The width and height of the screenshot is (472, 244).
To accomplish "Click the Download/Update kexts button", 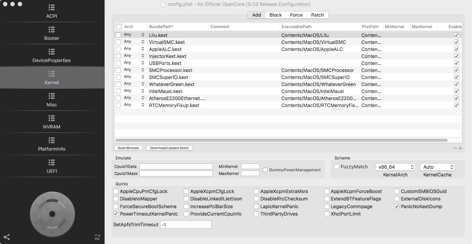I will pyautogui.click(x=169, y=148).
